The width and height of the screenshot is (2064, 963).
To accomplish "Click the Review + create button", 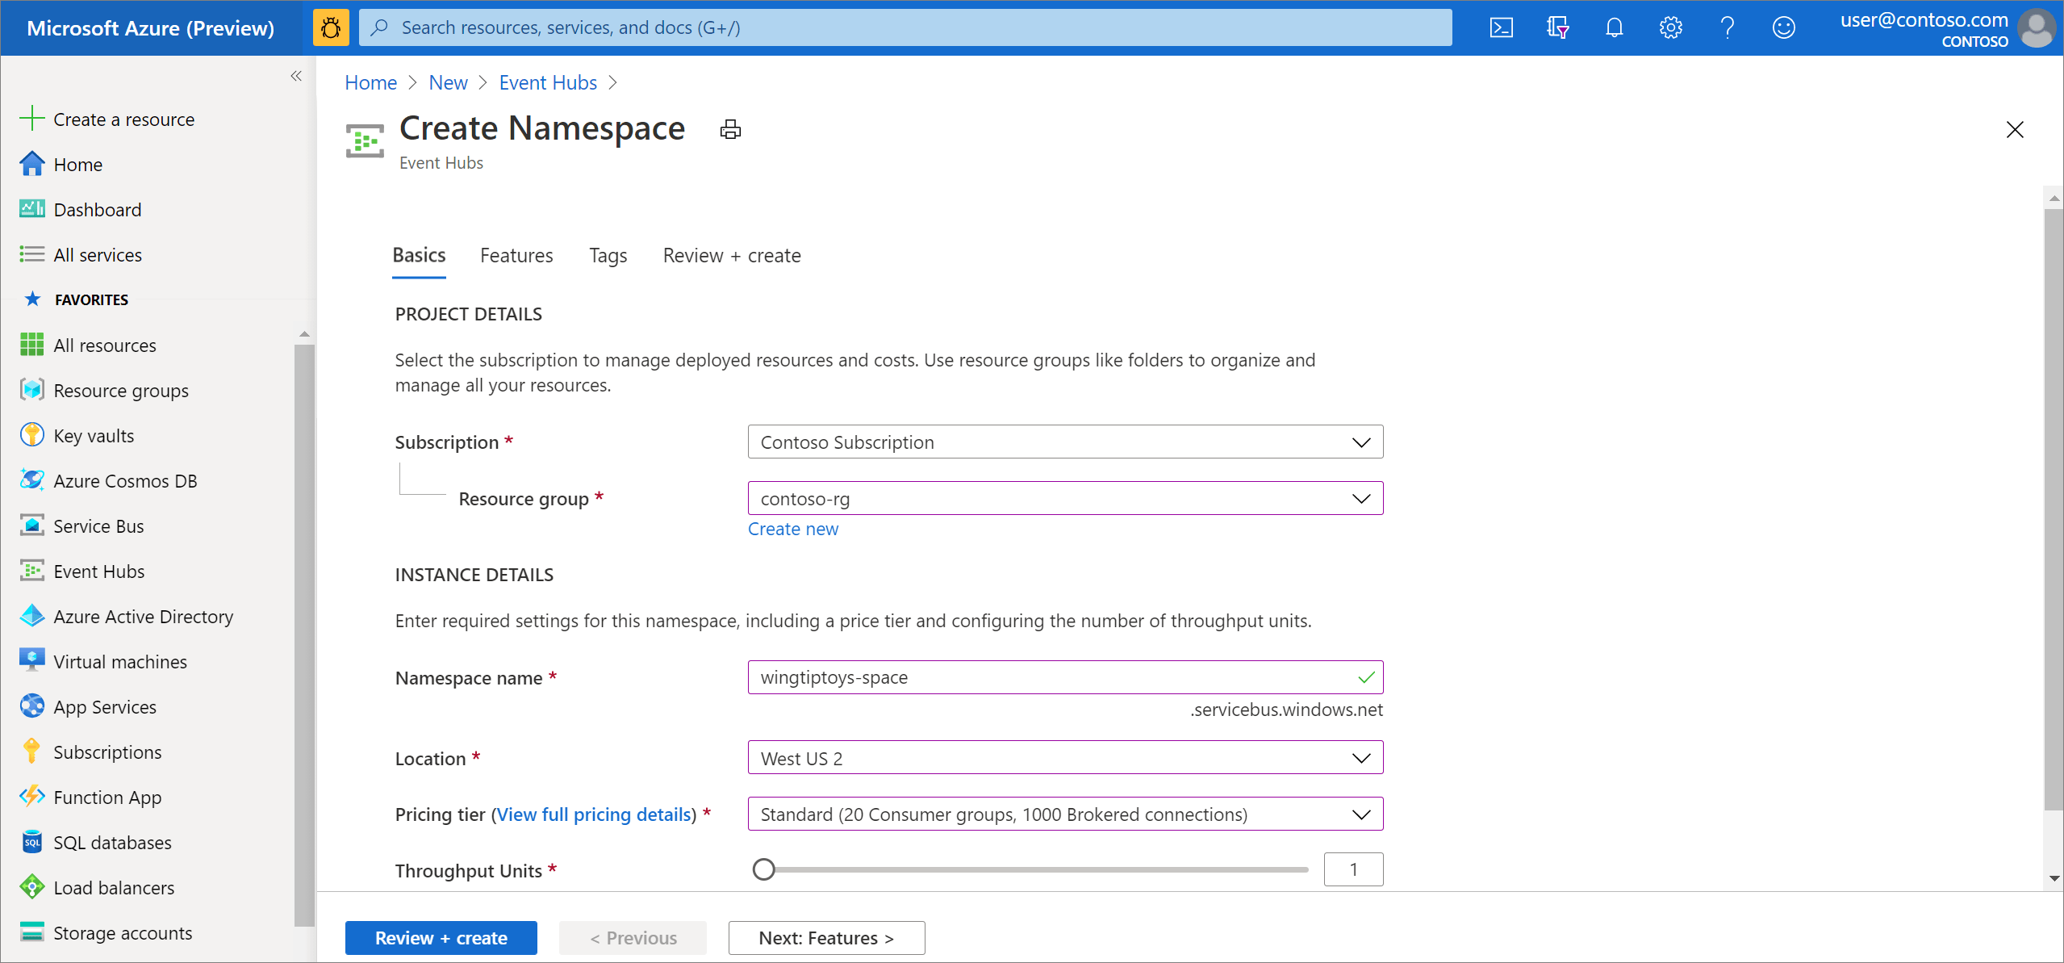I will pos(441,937).
